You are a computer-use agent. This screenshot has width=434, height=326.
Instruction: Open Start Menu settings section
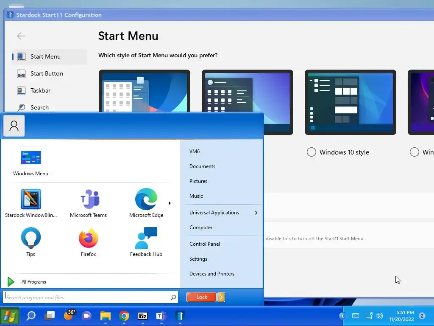tap(49, 56)
